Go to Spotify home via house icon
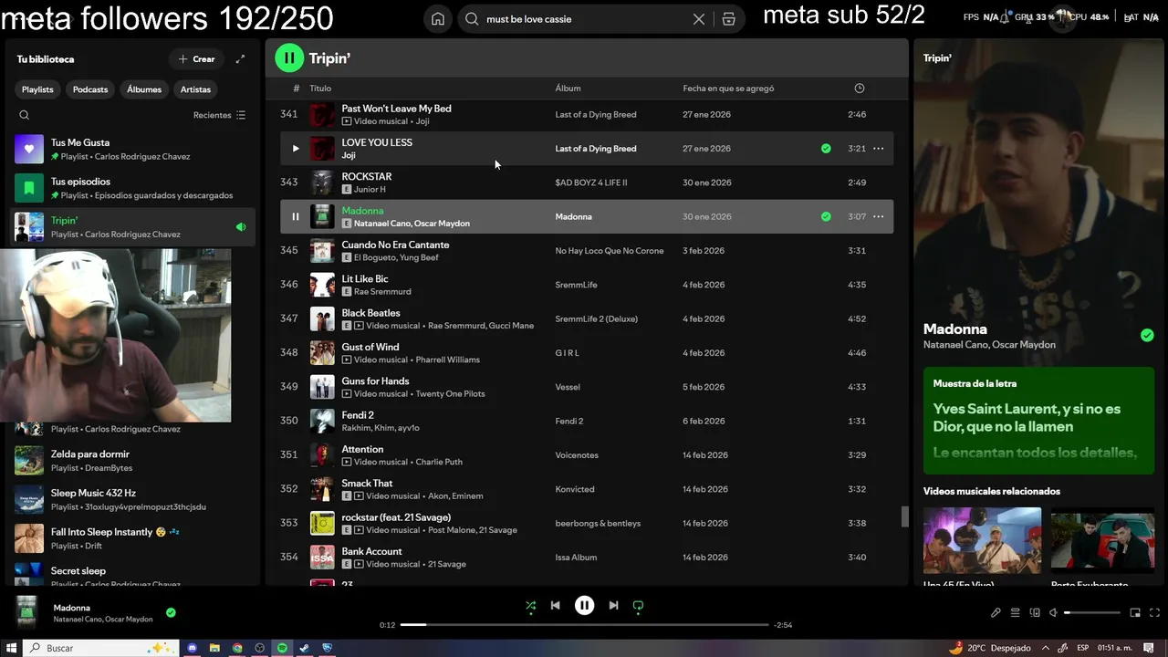Viewport: 1168px width, 657px height. pyautogui.click(x=438, y=19)
